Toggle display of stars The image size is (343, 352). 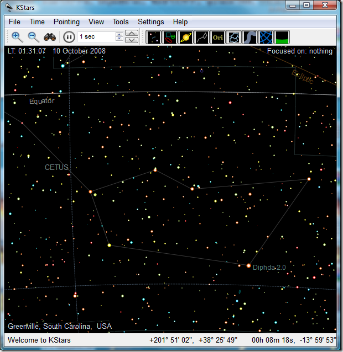point(154,37)
